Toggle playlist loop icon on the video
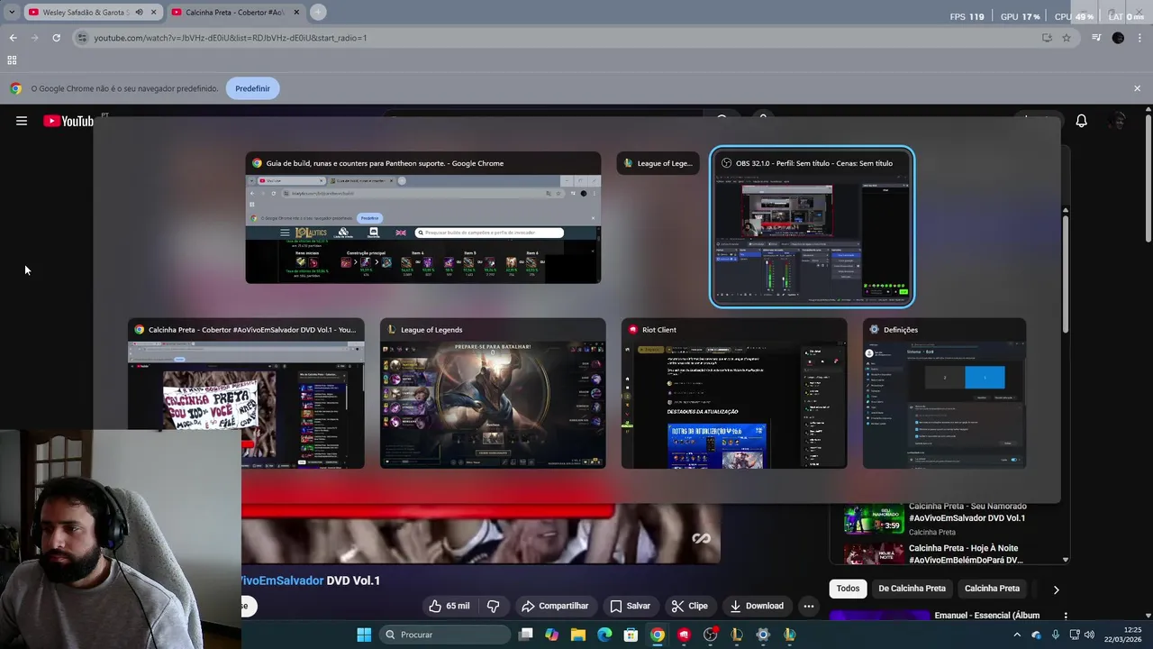 click(x=701, y=538)
